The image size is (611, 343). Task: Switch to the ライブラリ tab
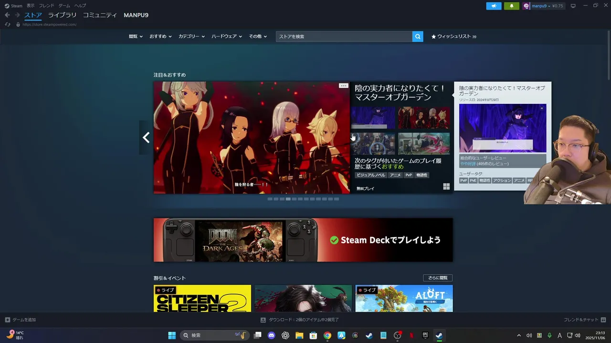click(62, 15)
